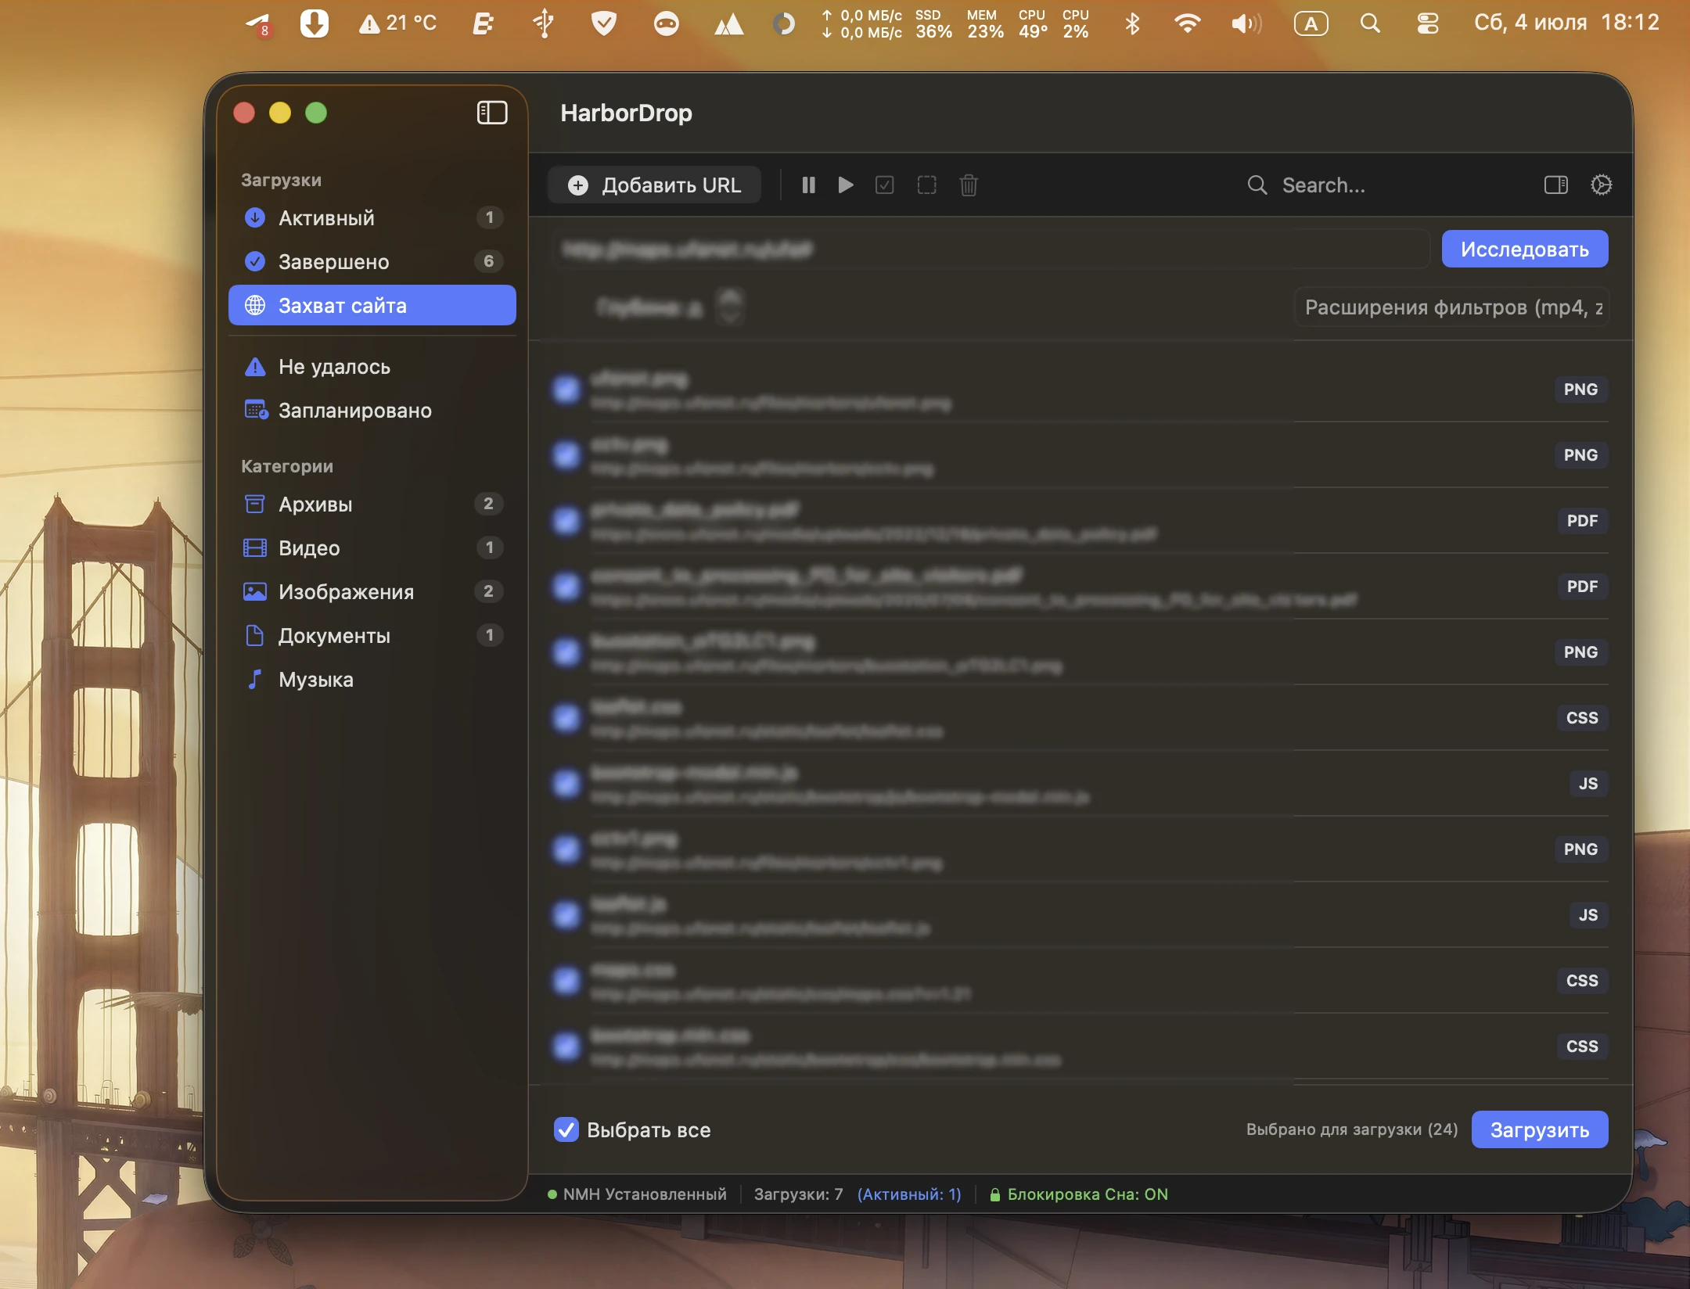Uncheck the bootstrap-modal.min.js checkbox
Viewport: 1690px width, 1289px height.
point(566,784)
